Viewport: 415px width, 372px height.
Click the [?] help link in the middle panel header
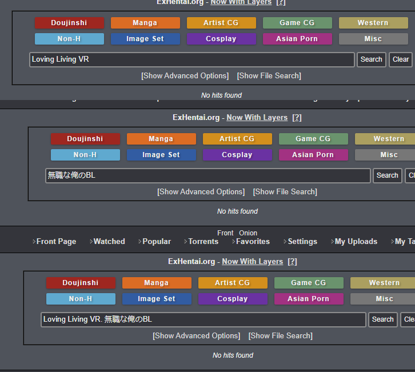[x=297, y=118]
